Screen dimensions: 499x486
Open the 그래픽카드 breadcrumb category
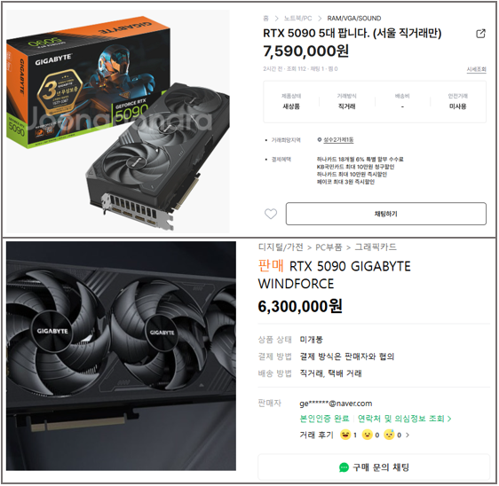tap(376, 247)
